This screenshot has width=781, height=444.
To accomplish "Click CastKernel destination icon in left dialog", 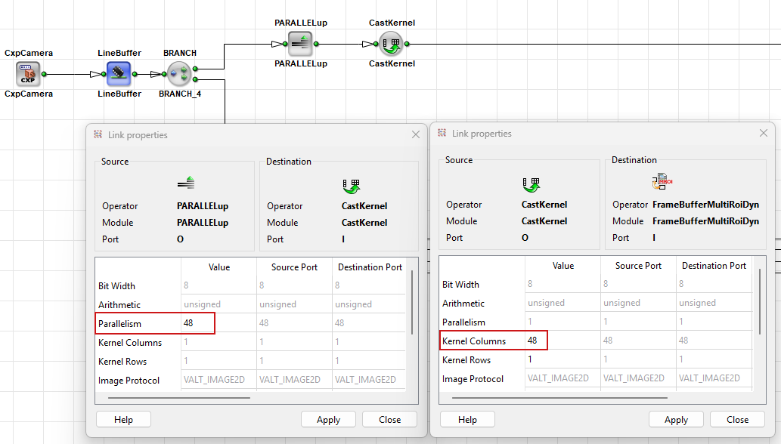I will pyautogui.click(x=351, y=187).
